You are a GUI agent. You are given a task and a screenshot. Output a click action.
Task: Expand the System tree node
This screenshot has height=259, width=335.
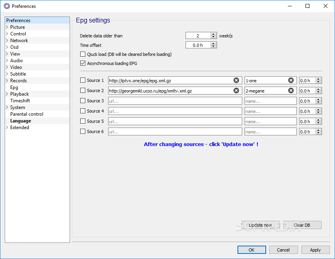7,107
